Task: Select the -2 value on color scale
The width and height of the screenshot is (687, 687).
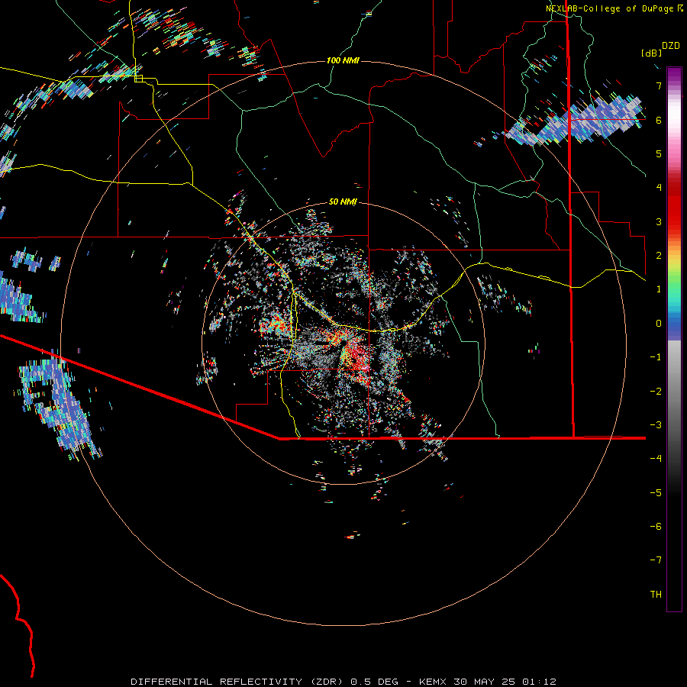Action: [656, 392]
